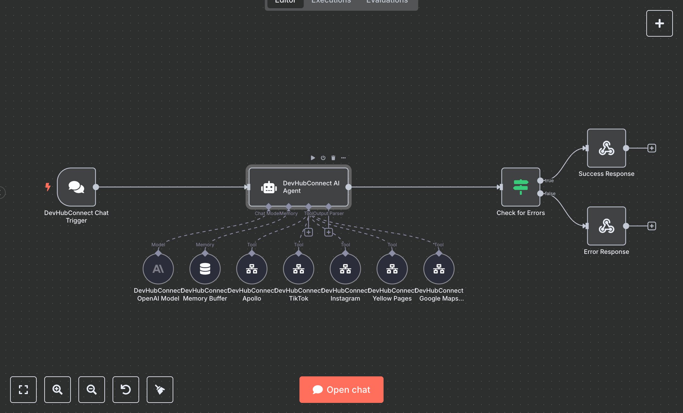
Task: Reset the canvas zoom level
Action: pyautogui.click(x=126, y=390)
